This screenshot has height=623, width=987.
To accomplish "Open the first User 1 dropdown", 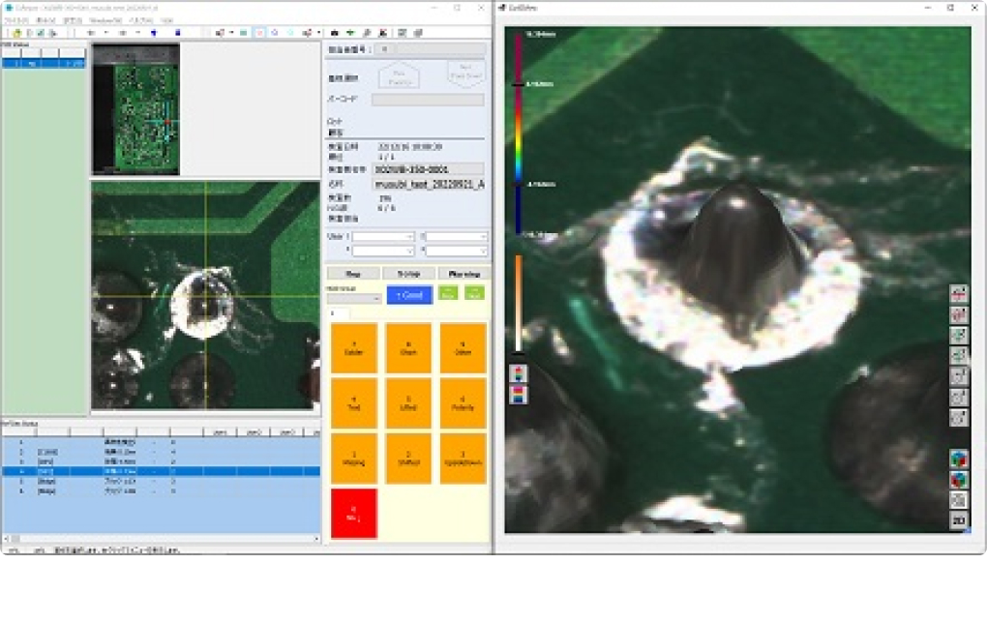I will 383,236.
